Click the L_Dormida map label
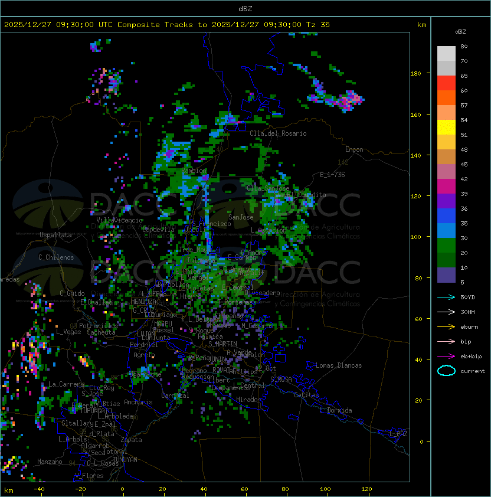 pos(336,410)
